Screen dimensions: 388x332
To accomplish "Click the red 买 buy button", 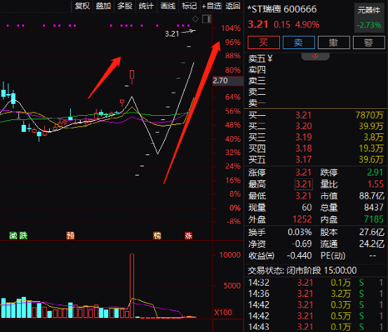I will click(x=264, y=43).
